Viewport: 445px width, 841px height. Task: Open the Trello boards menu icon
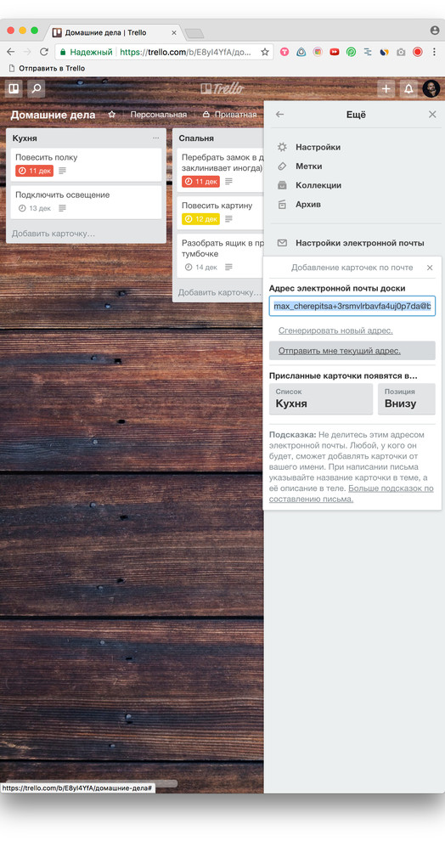point(14,88)
